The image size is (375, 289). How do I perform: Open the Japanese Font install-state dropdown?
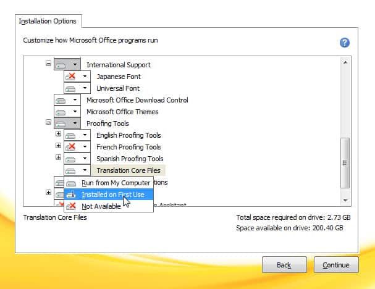tap(77, 77)
